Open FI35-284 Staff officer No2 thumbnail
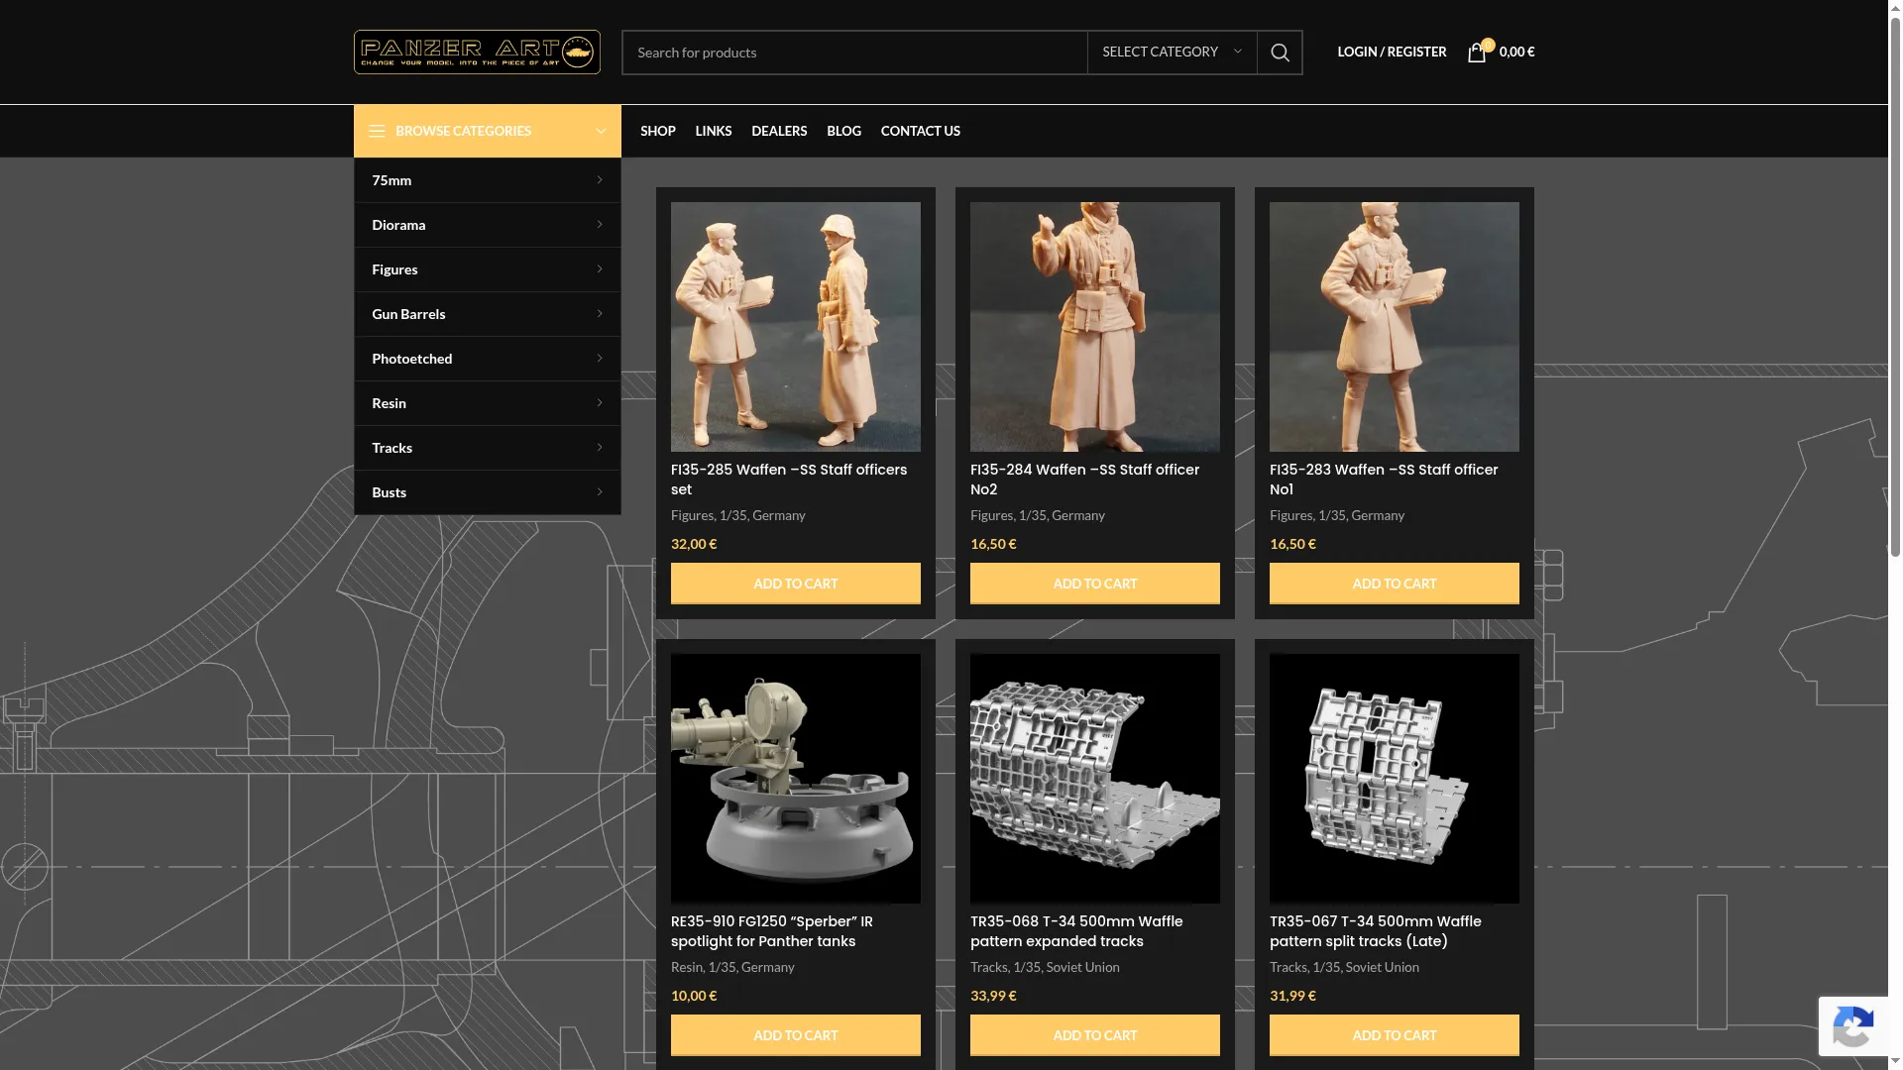 pos(1095,327)
